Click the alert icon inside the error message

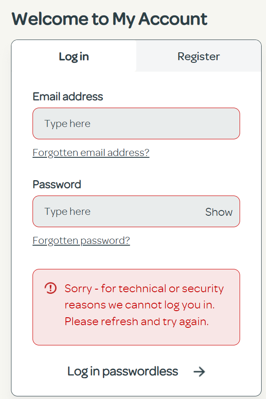50,289
